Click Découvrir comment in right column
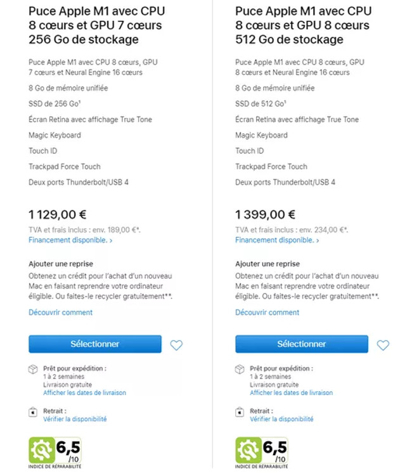Image resolution: width=412 pixels, height=473 pixels. tap(267, 312)
